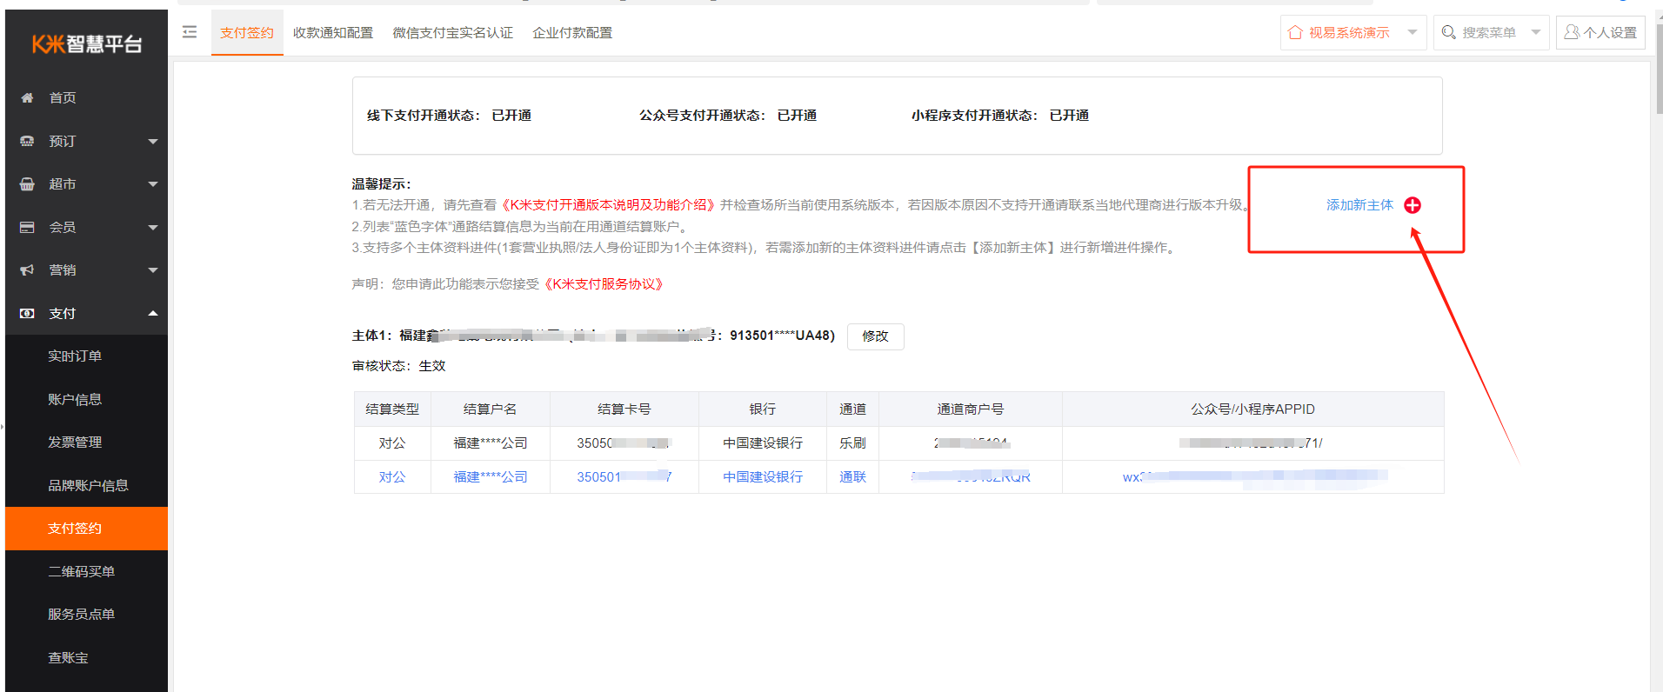Image resolution: width=1663 pixels, height=692 pixels.
Task: Switch to the 收款通知配置 tab
Action: click(x=333, y=33)
